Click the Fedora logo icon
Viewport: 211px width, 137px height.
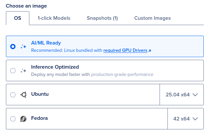[x=23, y=119]
